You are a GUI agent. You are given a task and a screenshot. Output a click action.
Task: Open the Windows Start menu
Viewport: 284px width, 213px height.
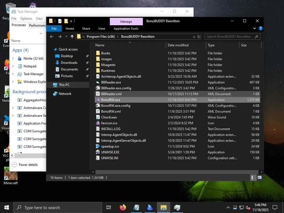pyautogui.click(x=7, y=207)
